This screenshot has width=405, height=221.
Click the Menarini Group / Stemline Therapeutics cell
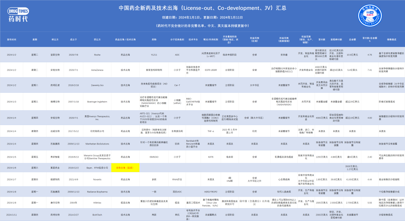point(97,157)
